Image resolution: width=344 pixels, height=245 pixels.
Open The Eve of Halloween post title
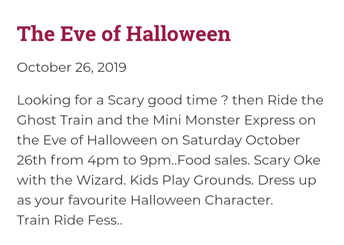click(124, 34)
